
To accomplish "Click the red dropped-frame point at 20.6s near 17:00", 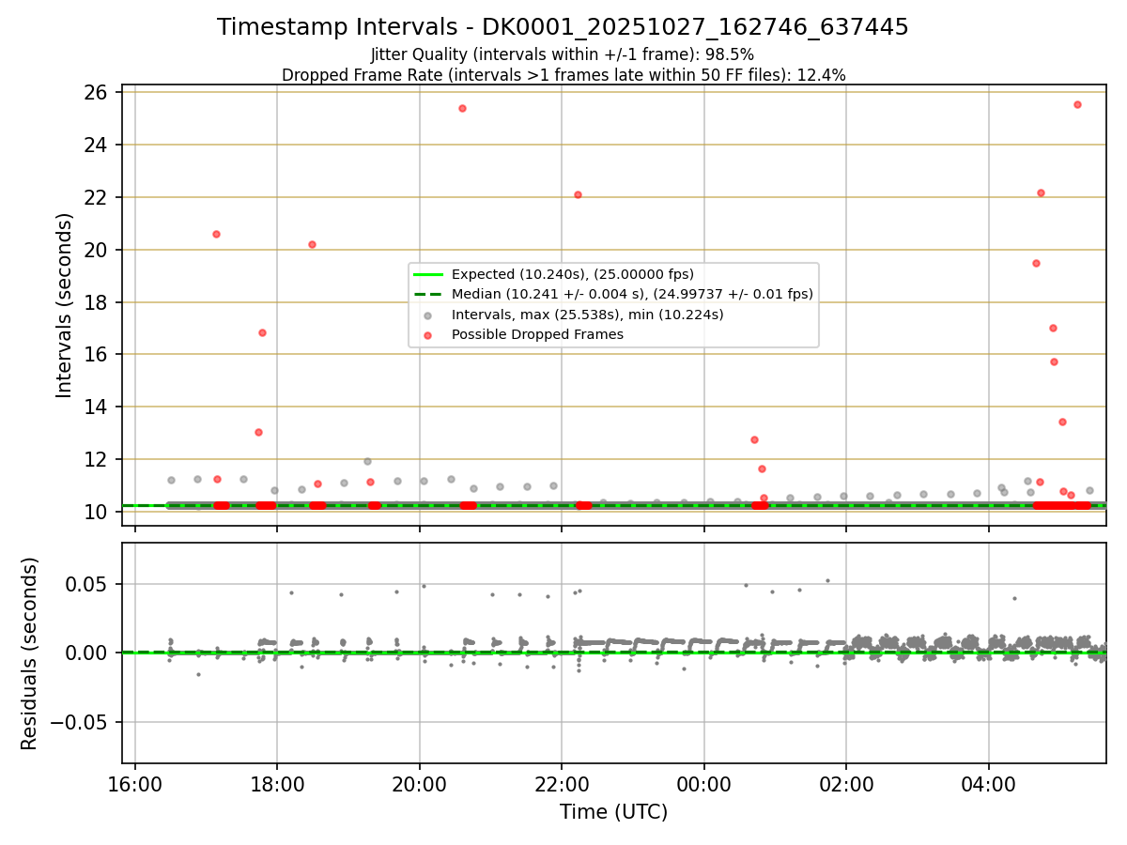I will [x=216, y=234].
